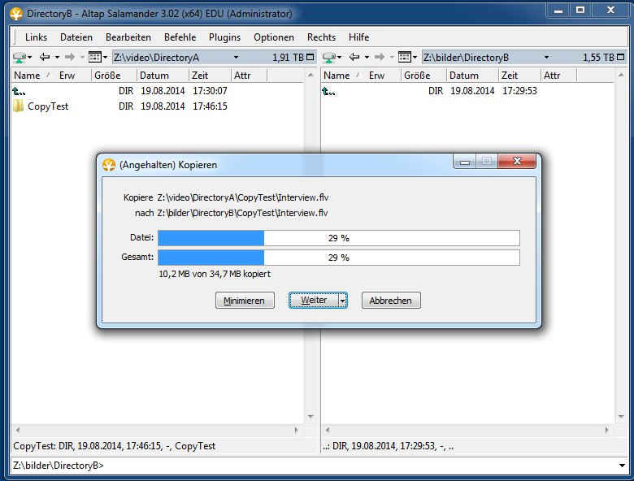634x481 pixels.
Task: Click left panel horizontal scrollbar right arrow
Action: 296,431
